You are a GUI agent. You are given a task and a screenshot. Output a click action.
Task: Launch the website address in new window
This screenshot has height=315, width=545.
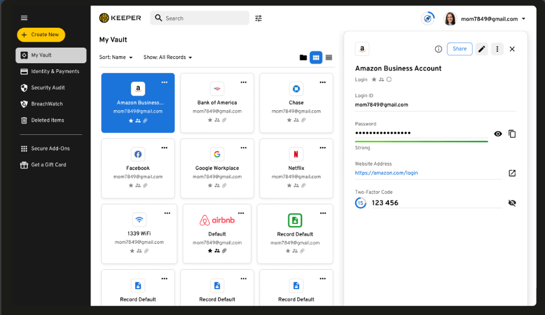512,173
